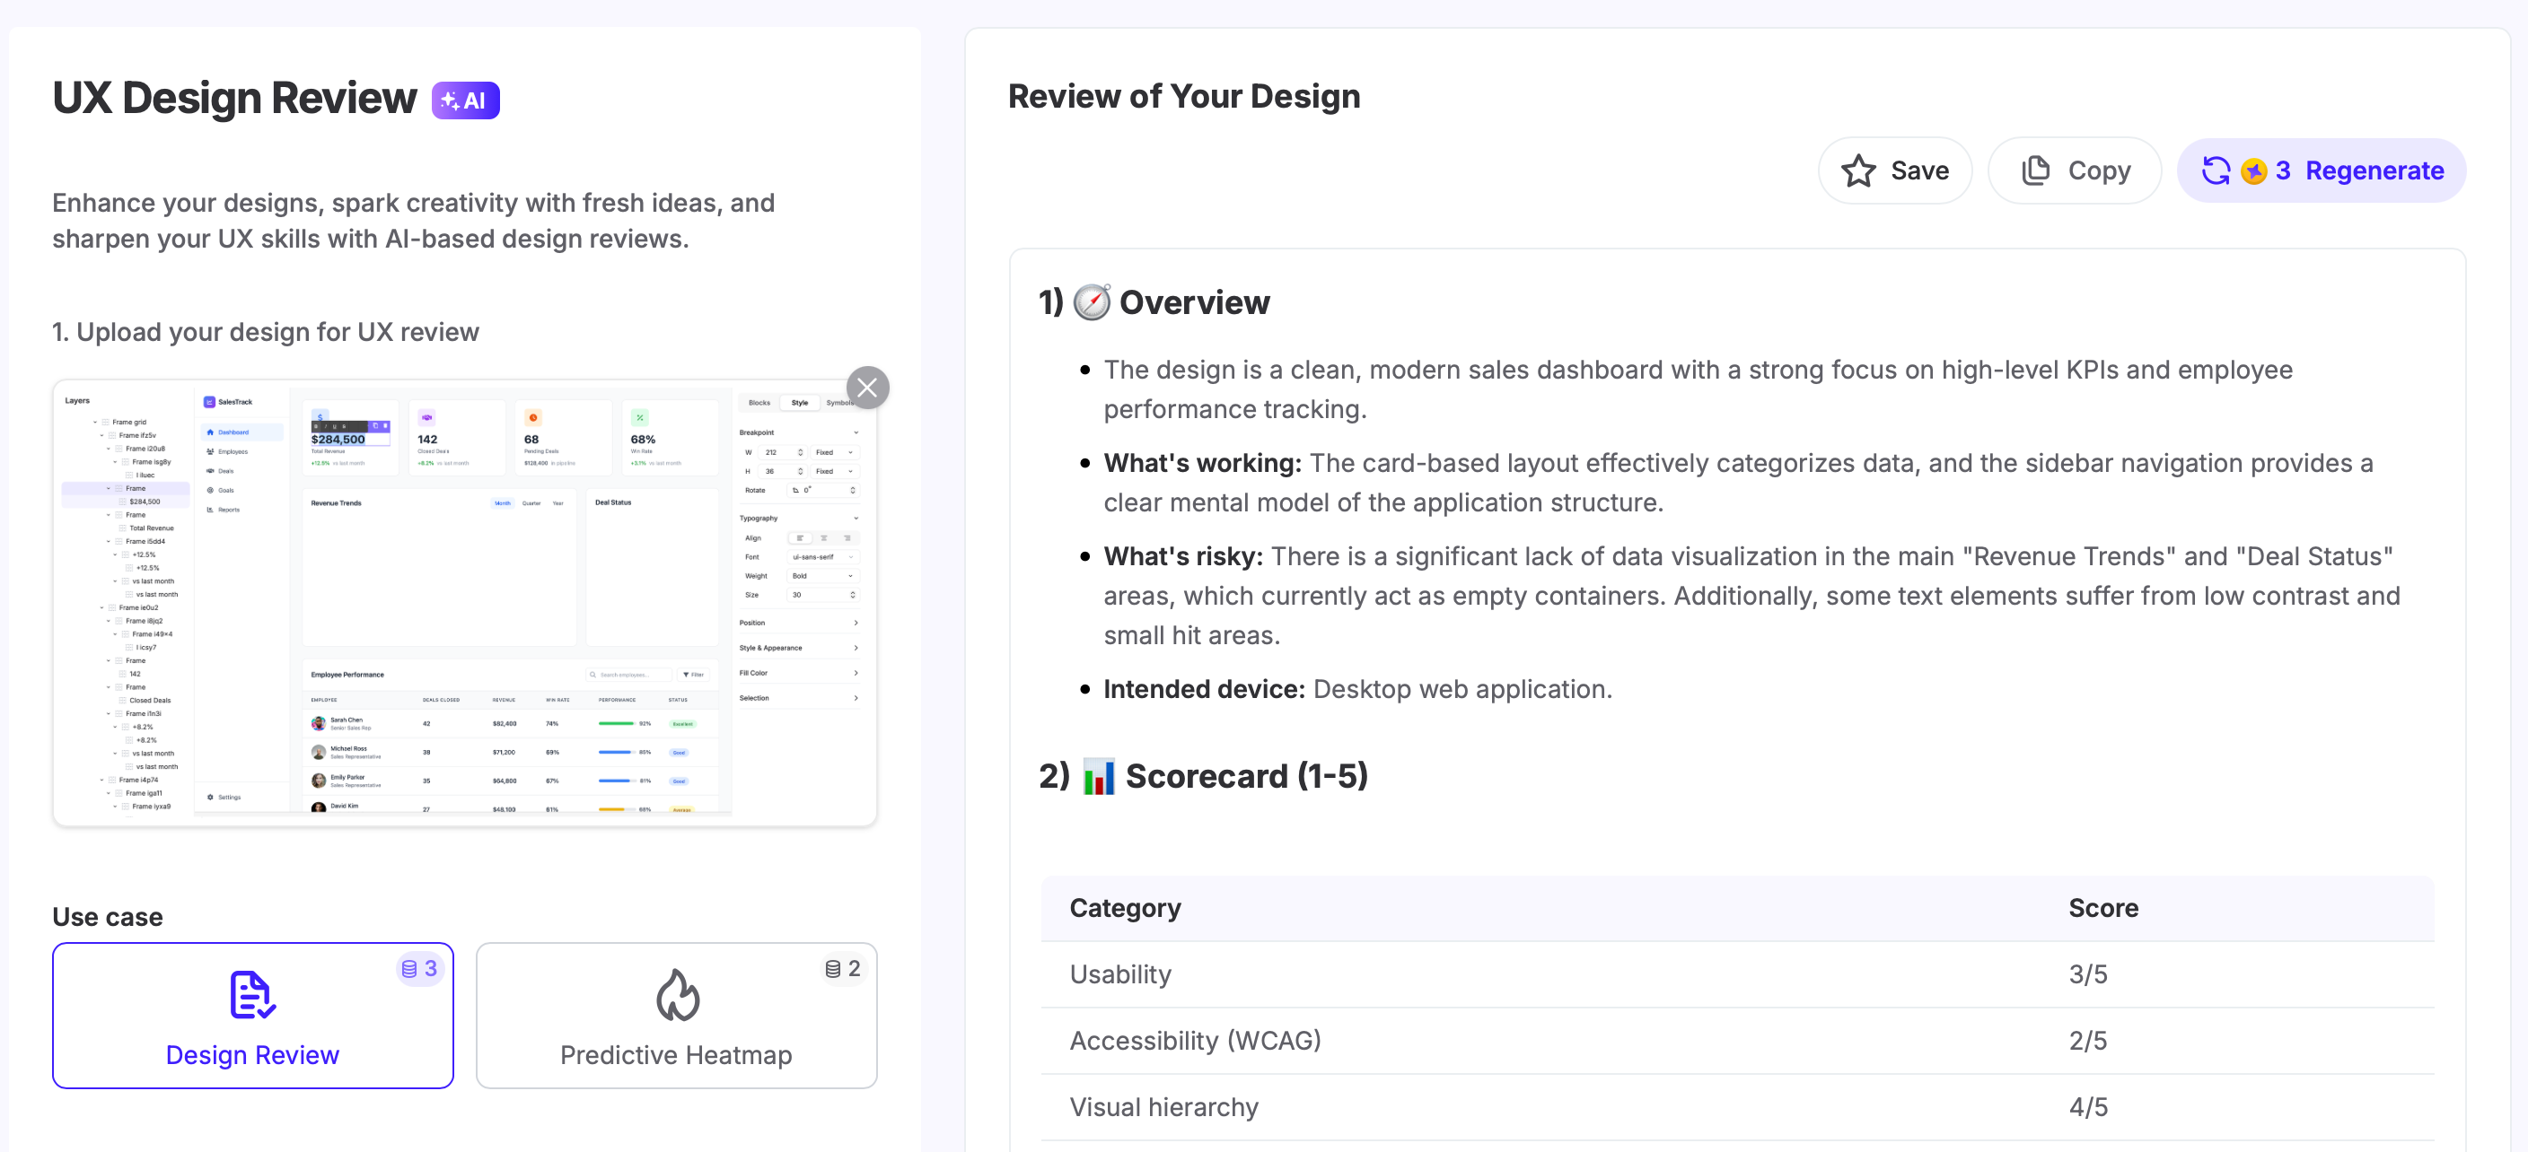Click the Design Review document icon

[252, 994]
